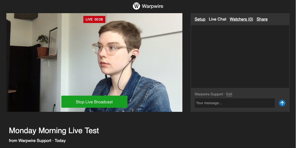Image resolution: width=296 pixels, height=148 pixels.
Task: Switch to the Live Chat tab
Action: (x=218, y=19)
